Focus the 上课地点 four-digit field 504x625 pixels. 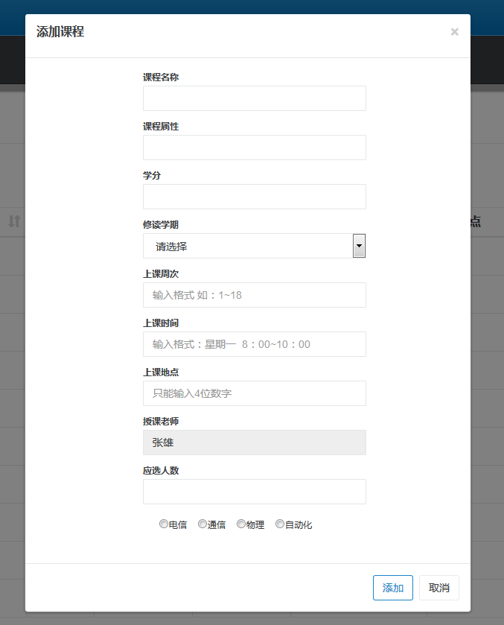(254, 393)
